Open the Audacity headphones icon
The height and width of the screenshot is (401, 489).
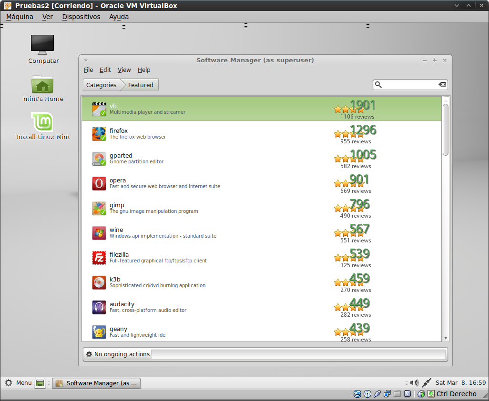click(99, 307)
